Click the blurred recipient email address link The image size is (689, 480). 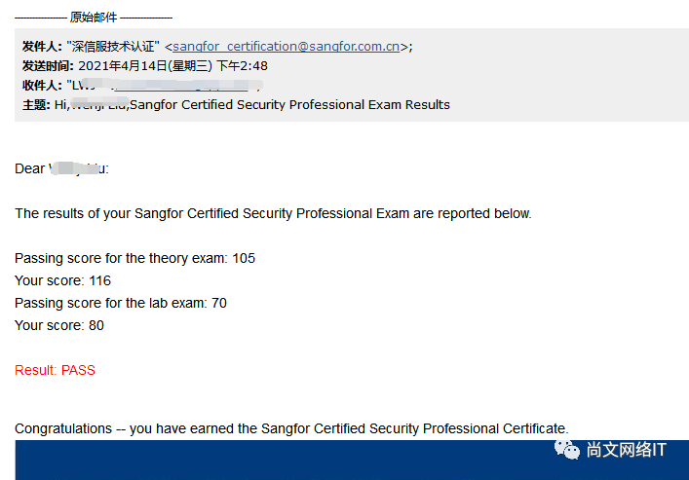181,86
